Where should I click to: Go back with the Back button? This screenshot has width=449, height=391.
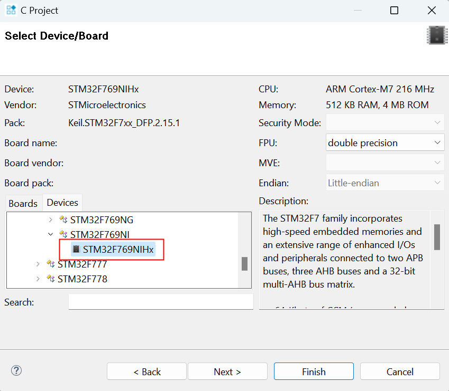[146, 371]
